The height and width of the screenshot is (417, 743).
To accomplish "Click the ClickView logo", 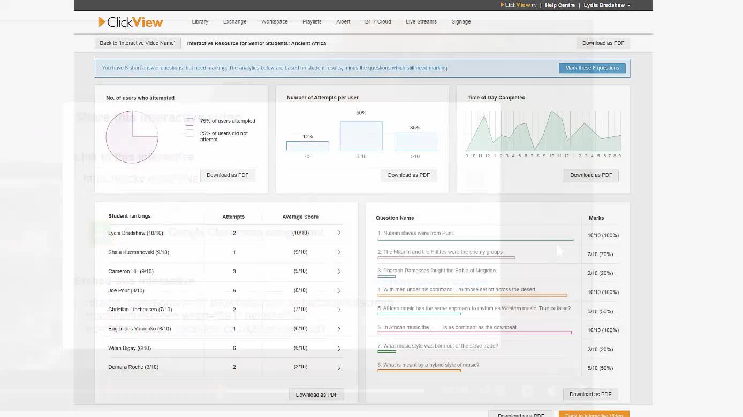I will [x=131, y=22].
